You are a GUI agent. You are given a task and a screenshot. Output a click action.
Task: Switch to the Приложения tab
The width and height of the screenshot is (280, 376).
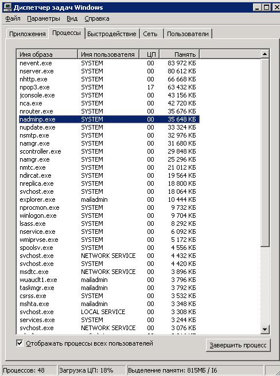28,34
